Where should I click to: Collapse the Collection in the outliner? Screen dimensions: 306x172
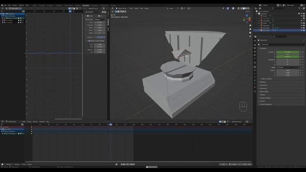[257, 14]
